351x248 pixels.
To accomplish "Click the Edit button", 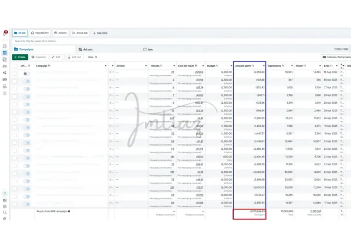I will pyautogui.click(x=56, y=57).
